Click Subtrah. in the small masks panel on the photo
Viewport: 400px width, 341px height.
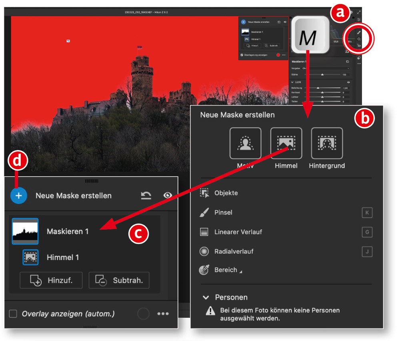point(271,46)
